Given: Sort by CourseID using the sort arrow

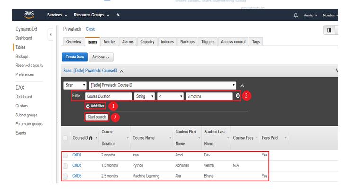Looking at the screenshot, I should pos(97,138).
